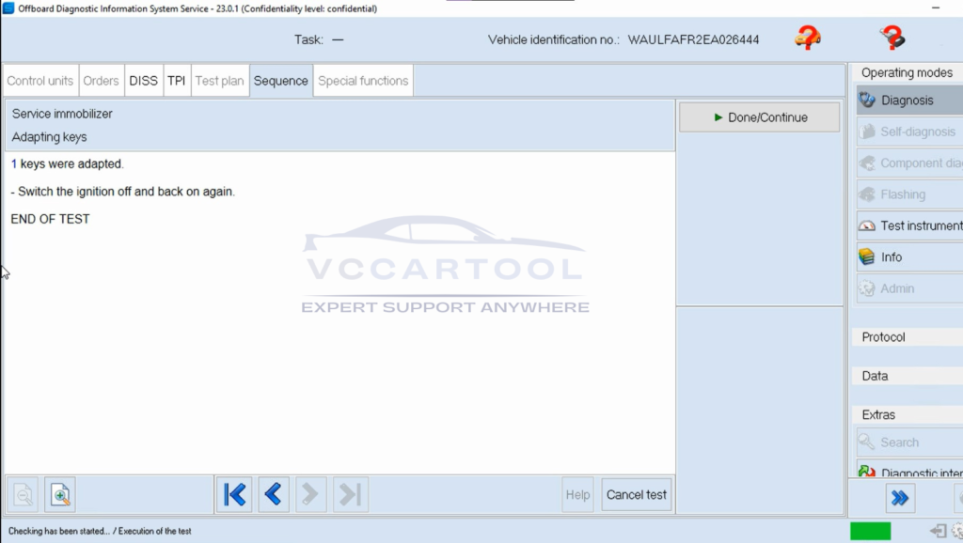Click the green connection status indicator
Screen dimensions: 963x543
pos(870,531)
